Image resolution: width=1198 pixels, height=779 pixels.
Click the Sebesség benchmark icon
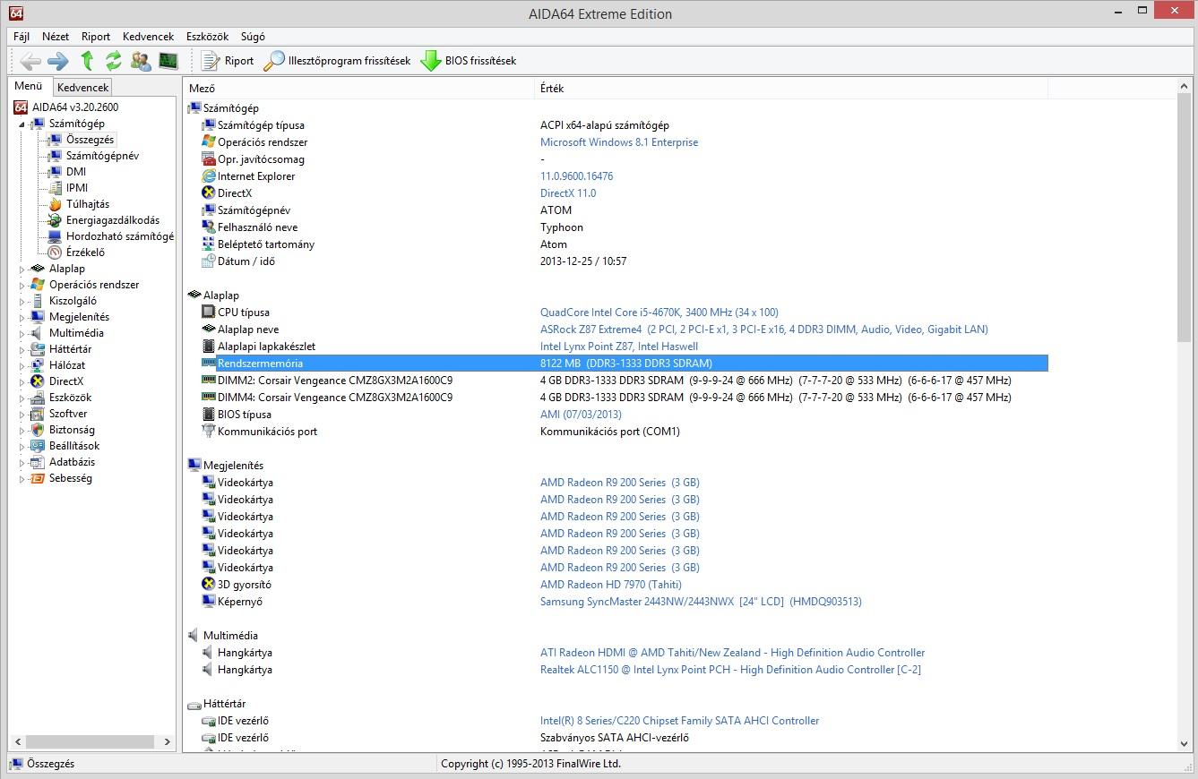38,478
